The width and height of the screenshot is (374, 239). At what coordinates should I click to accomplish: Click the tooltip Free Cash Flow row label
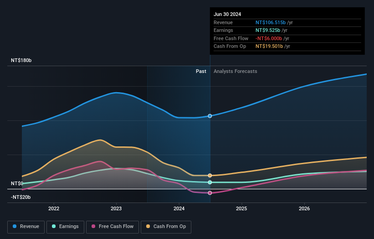231,38
